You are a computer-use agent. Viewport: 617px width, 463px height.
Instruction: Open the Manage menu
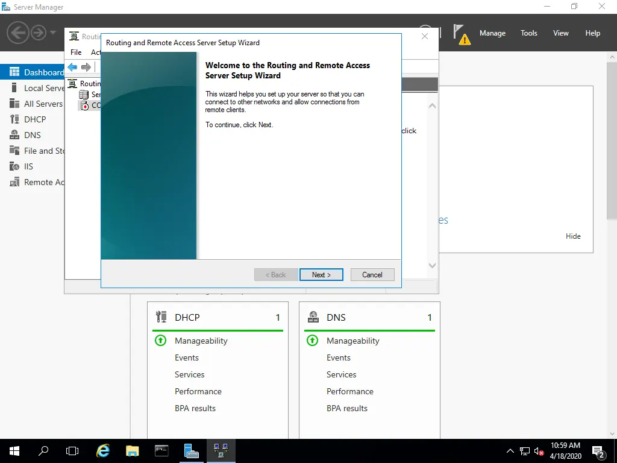click(492, 33)
